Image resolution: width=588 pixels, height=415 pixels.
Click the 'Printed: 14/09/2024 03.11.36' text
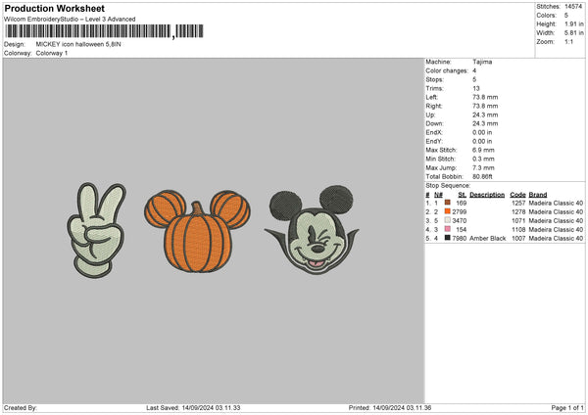click(x=390, y=408)
